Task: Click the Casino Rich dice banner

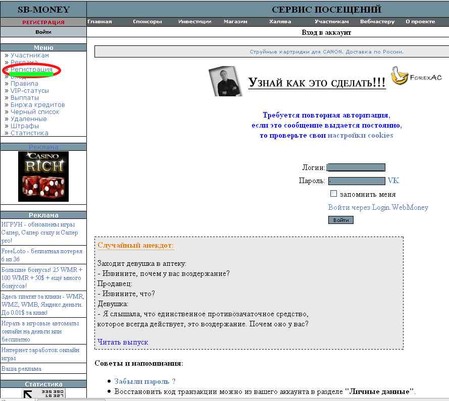Action: pyautogui.click(x=43, y=177)
